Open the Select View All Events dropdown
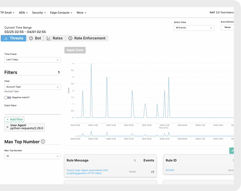 (x=194, y=28)
